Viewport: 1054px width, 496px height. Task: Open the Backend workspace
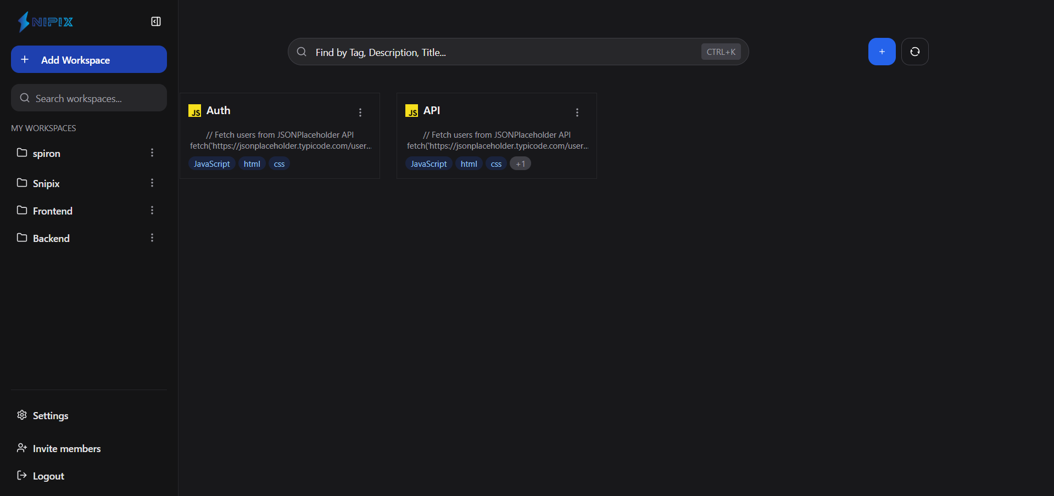(x=51, y=238)
